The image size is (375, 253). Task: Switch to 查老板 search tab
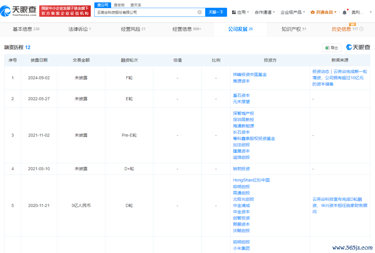pyautogui.click(x=119, y=5)
